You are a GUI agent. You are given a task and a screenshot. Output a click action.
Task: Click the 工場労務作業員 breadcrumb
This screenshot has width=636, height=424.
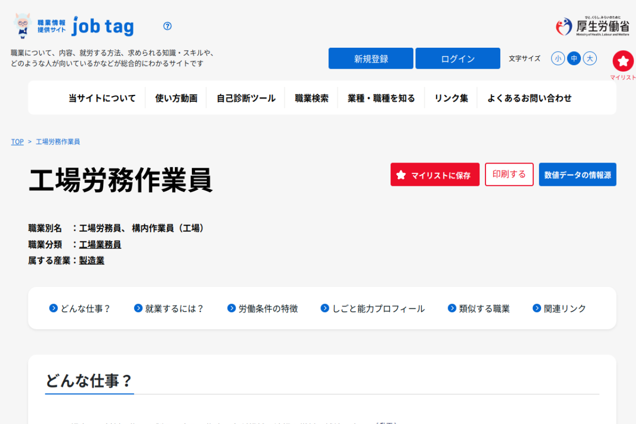(58, 142)
